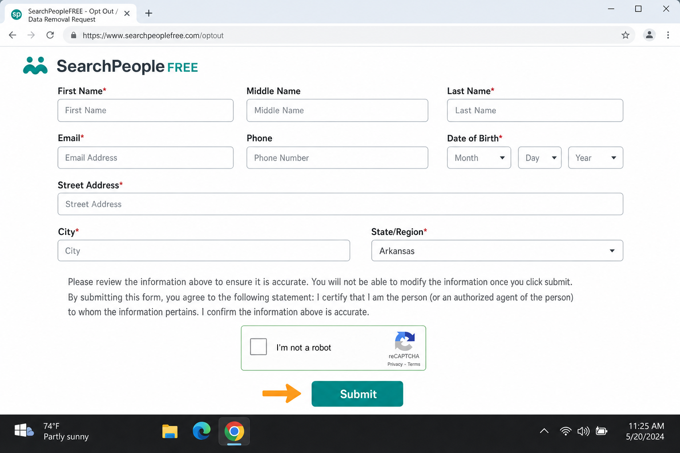The image size is (680, 453).
Task: Open the reCAPTCHA Terms link
Action: pos(414,365)
